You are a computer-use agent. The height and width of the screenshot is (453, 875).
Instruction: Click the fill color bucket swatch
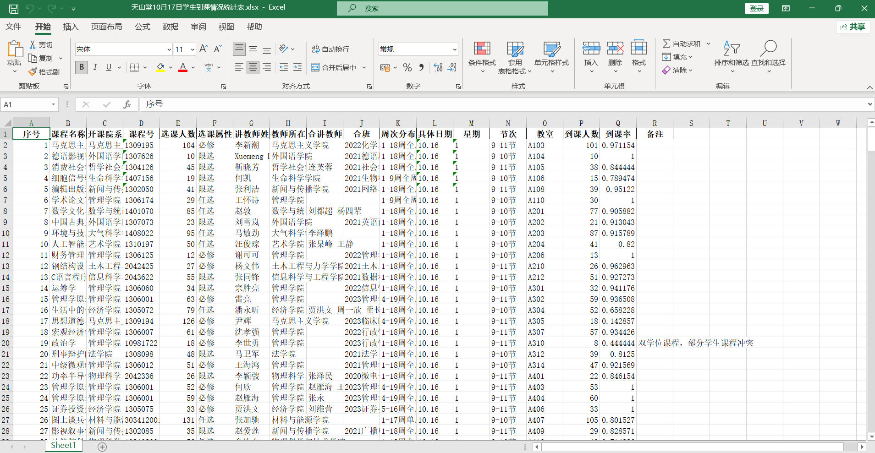click(x=160, y=67)
